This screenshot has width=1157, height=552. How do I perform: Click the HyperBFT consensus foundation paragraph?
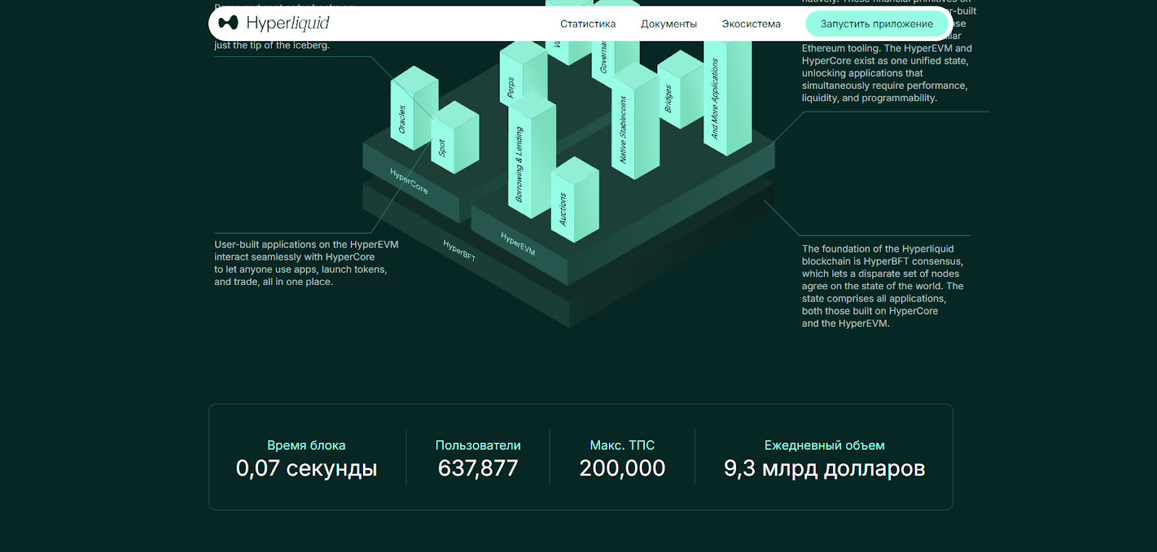(x=882, y=286)
